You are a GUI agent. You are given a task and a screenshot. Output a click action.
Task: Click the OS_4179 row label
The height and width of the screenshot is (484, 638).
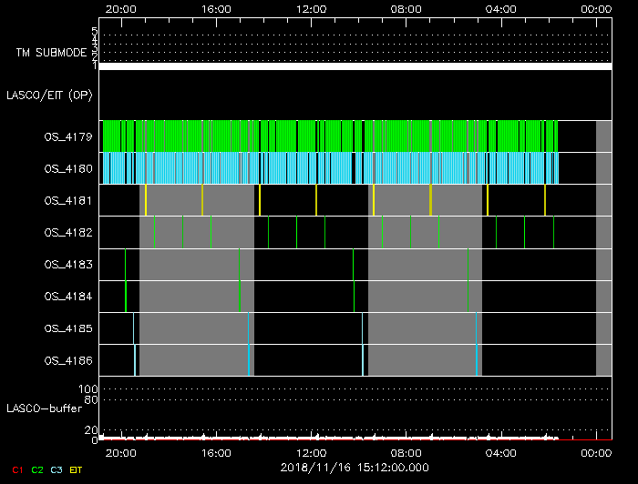[x=68, y=137]
